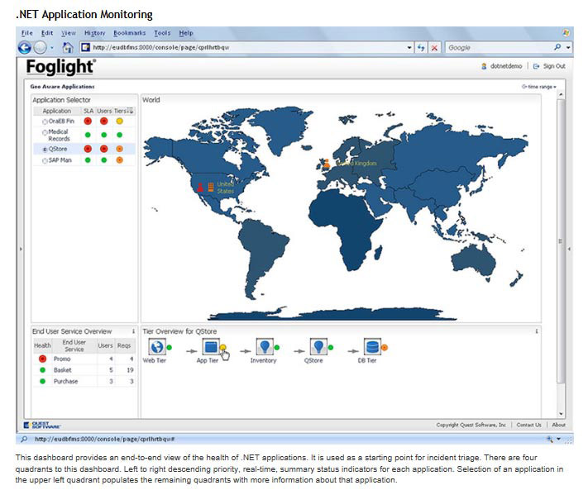The height and width of the screenshot is (490, 588).
Task: Click End User Service Overview info icon
Action: (x=133, y=331)
